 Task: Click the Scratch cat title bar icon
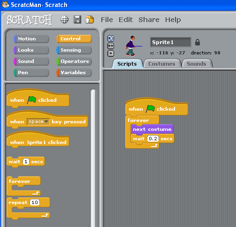click(x=6, y=4)
